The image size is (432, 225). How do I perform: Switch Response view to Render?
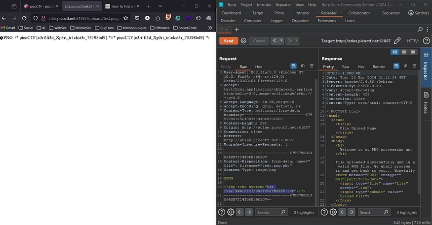click(x=379, y=66)
